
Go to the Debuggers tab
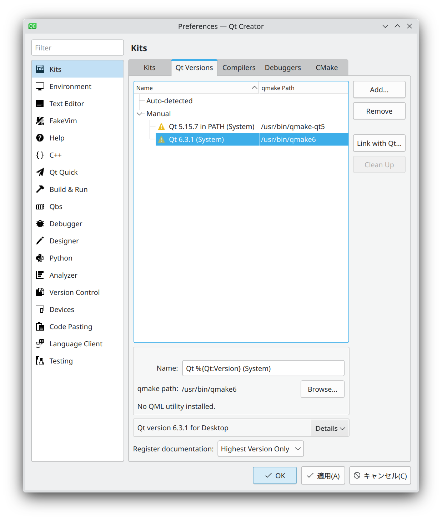pyautogui.click(x=283, y=68)
